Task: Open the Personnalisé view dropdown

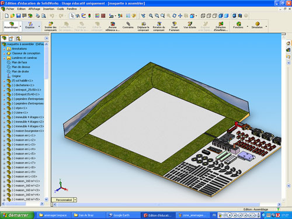Action: (75, 200)
